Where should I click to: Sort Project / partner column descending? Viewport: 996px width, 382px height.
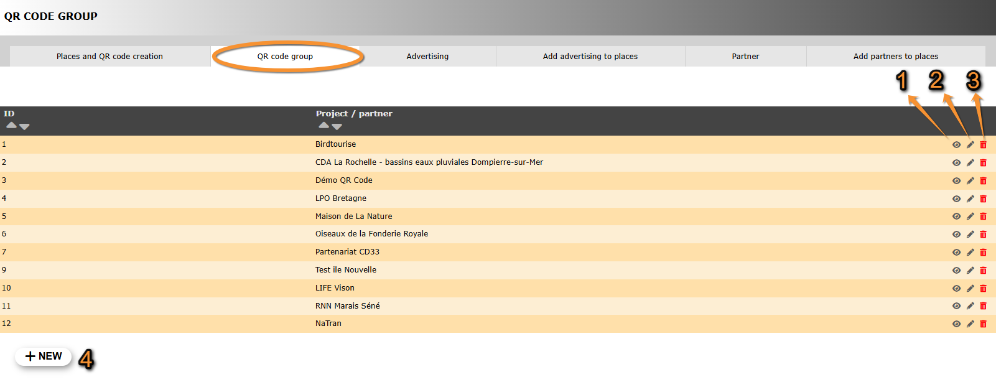[337, 126]
